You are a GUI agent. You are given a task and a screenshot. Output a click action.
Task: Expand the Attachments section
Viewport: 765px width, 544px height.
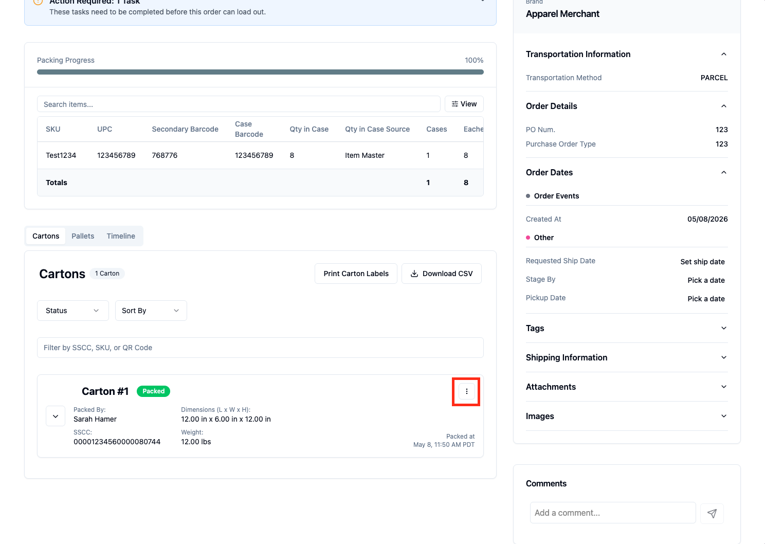[627, 387]
